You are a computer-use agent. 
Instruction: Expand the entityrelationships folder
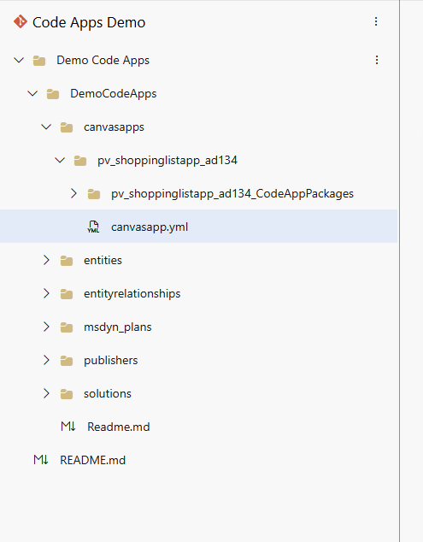point(46,293)
